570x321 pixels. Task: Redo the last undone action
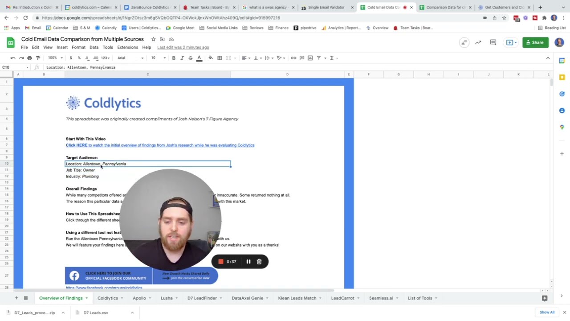tap(21, 58)
